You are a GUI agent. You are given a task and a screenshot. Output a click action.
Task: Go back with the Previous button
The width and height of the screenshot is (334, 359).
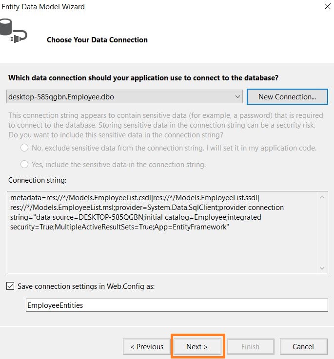[147, 347]
